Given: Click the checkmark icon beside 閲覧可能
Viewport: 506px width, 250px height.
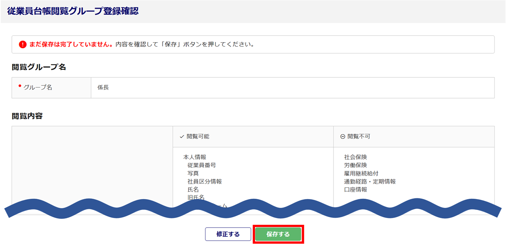Looking at the screenshot, I should (182, 136).
